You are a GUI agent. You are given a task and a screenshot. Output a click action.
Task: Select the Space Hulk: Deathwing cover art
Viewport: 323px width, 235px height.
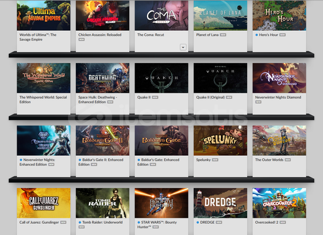point(103,78)
